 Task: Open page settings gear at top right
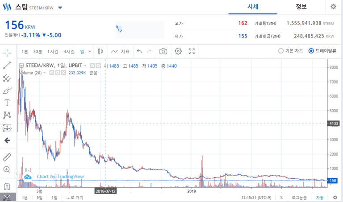(x=333, y=7)
